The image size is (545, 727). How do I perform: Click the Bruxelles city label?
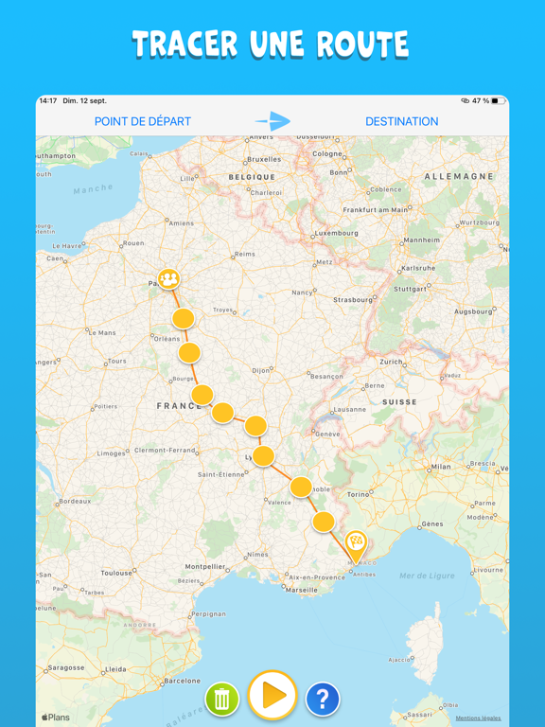coord(264,159)
